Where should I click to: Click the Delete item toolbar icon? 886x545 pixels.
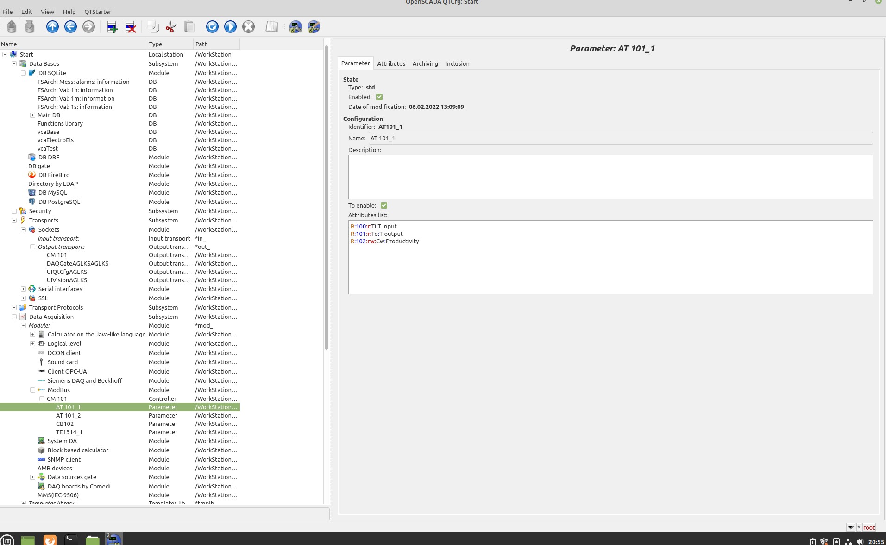[131, 27]
